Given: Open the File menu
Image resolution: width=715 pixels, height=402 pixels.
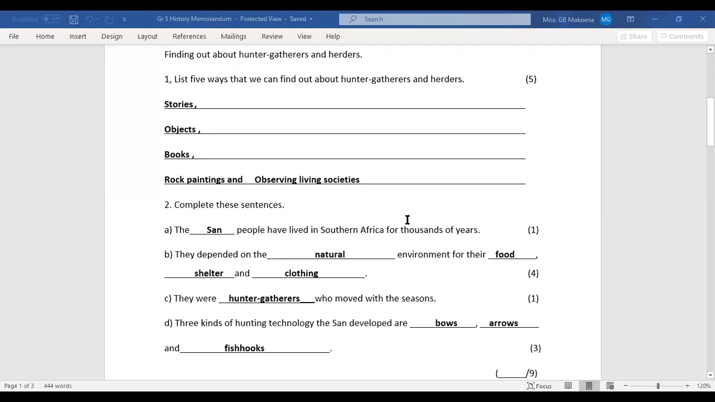Looking at the screenshot, I should click(x=14, y=36).
